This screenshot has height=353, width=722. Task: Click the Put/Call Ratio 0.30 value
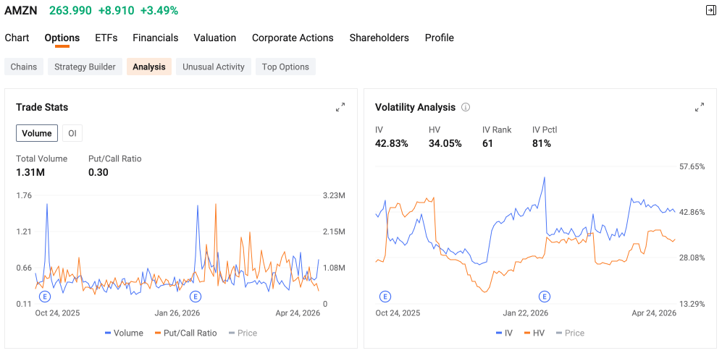pos(98,173)
